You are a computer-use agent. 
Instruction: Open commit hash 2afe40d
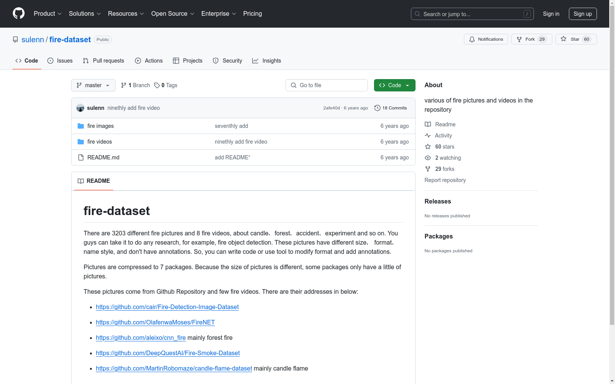point(332,108)
